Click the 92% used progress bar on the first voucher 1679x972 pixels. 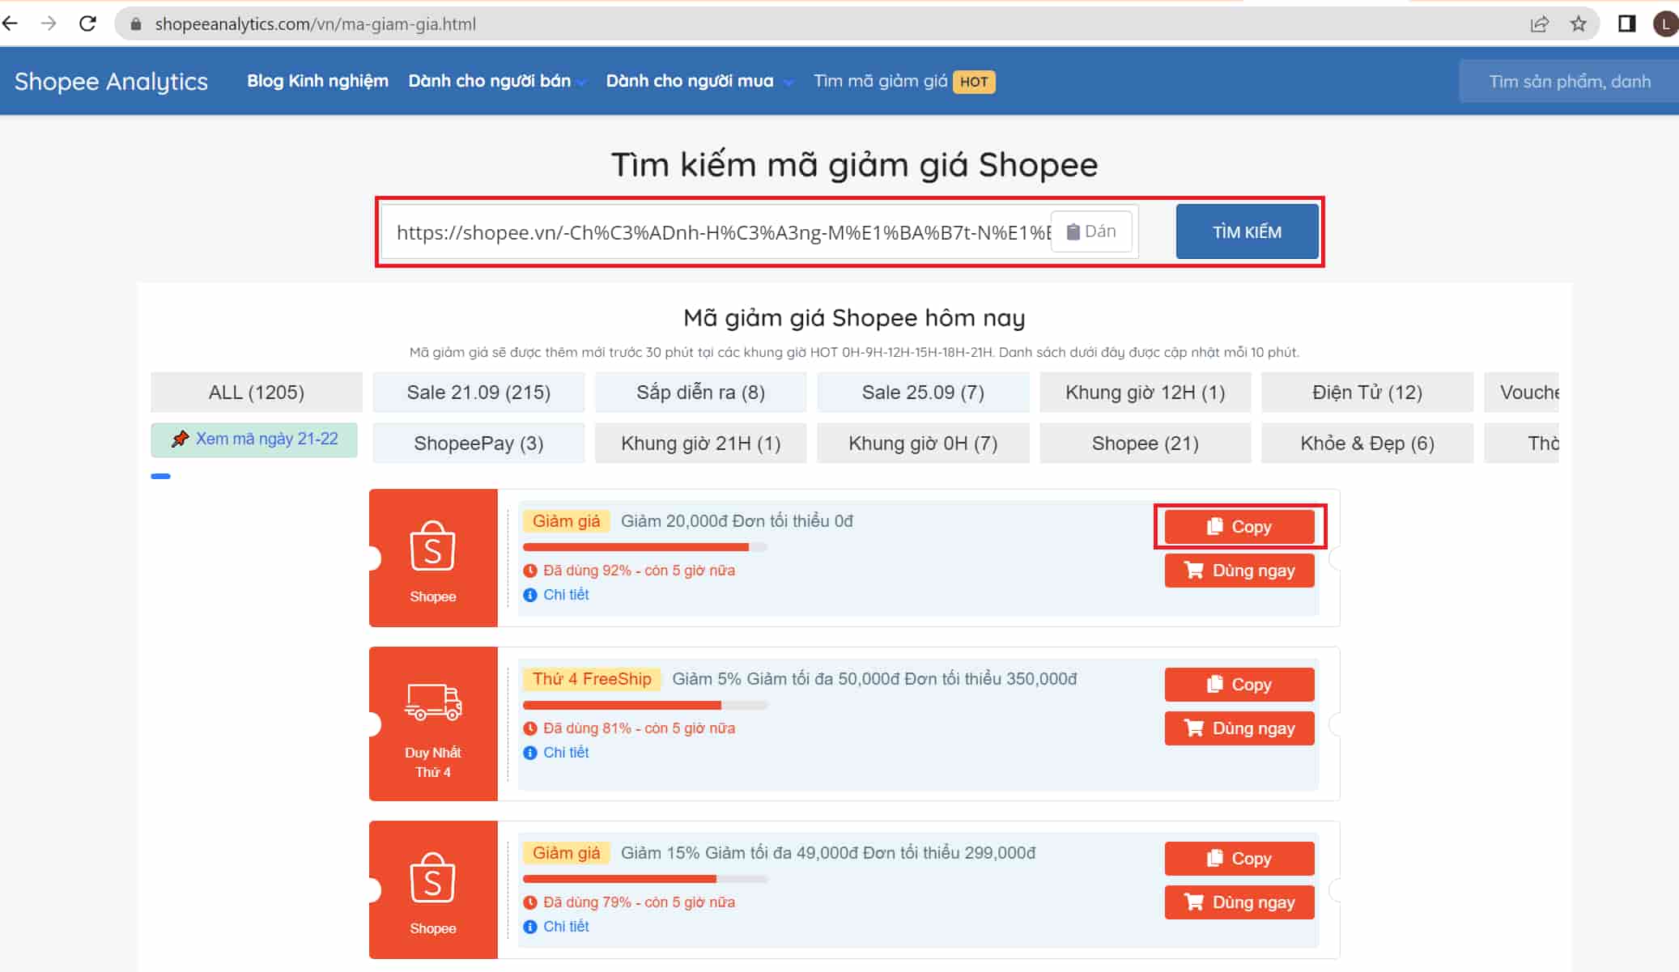644,547
